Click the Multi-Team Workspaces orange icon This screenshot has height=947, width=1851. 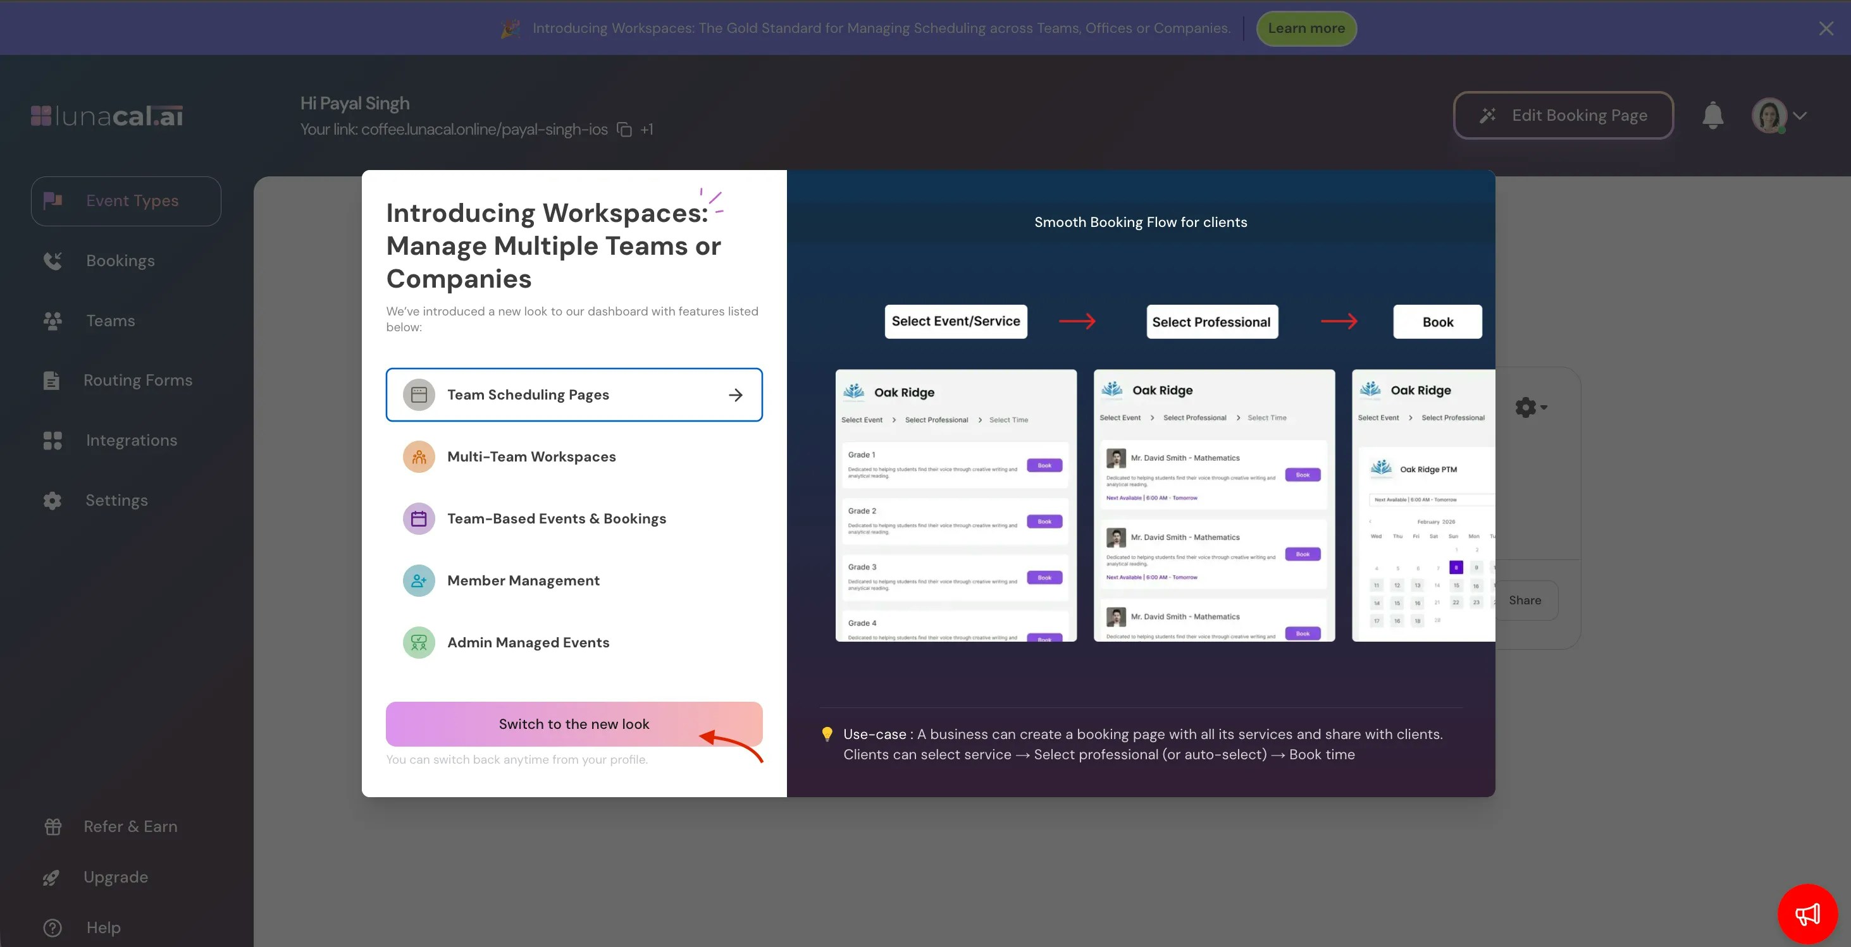tap(419, 456)
